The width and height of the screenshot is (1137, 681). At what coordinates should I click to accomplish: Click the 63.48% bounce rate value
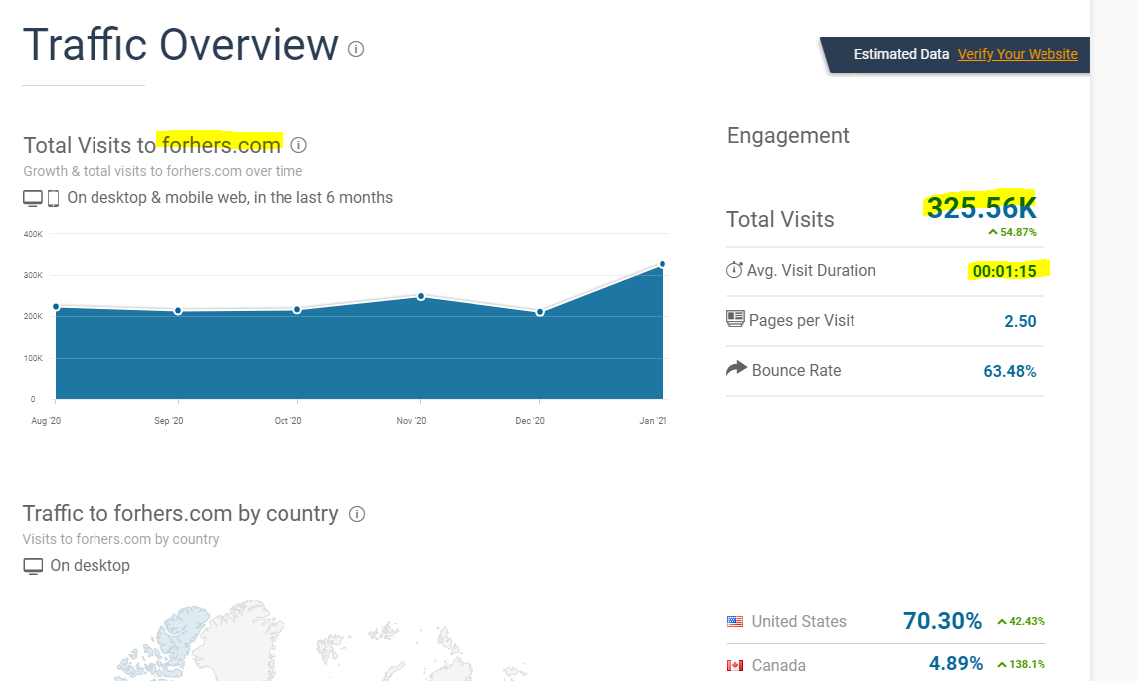point(1010,371)
